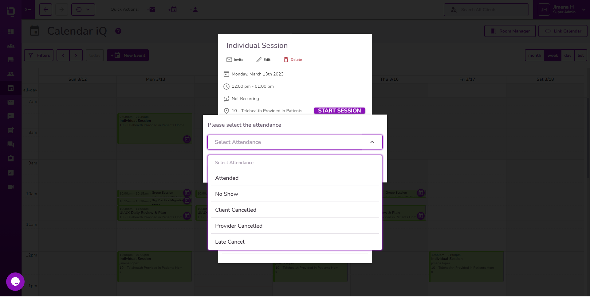Image resolution: width=590 pixels, height=297 pixels.
Task: Open the calendar icon in left sidebar
Action: point(11,88)
